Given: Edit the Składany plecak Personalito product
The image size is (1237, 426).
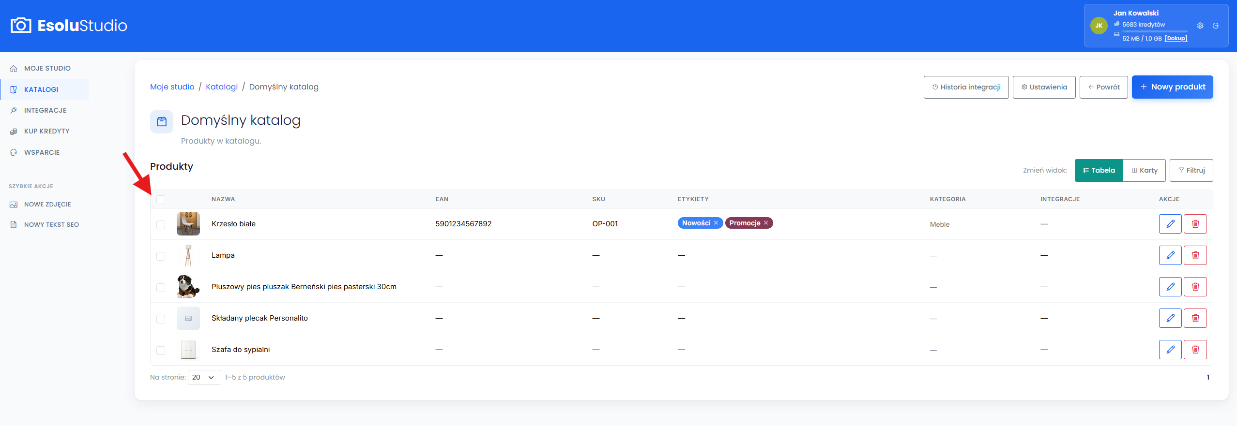Looking at the screenshot, I should coord(1170,318).
